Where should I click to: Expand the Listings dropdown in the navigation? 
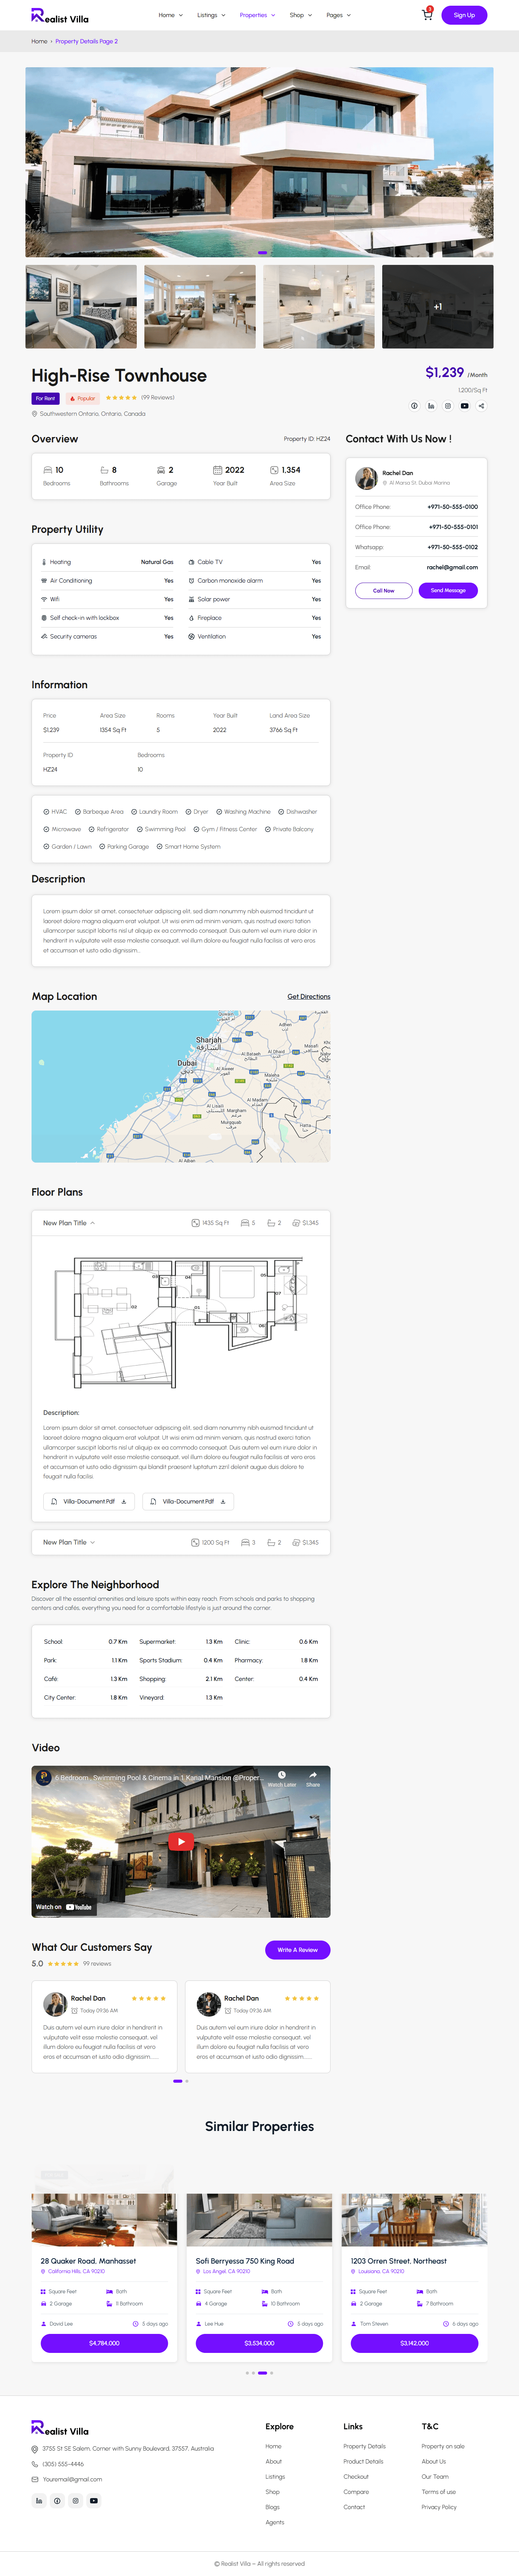[x=211, y=15]
